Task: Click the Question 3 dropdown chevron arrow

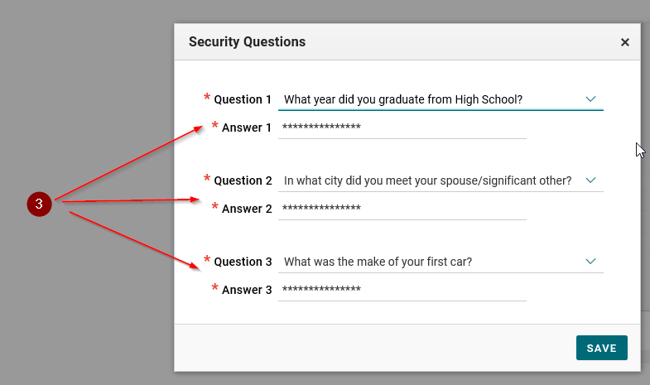Action: click(x=590, y=262)
